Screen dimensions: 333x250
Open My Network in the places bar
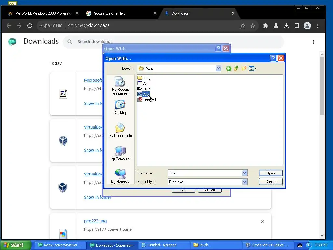[120, 176]
